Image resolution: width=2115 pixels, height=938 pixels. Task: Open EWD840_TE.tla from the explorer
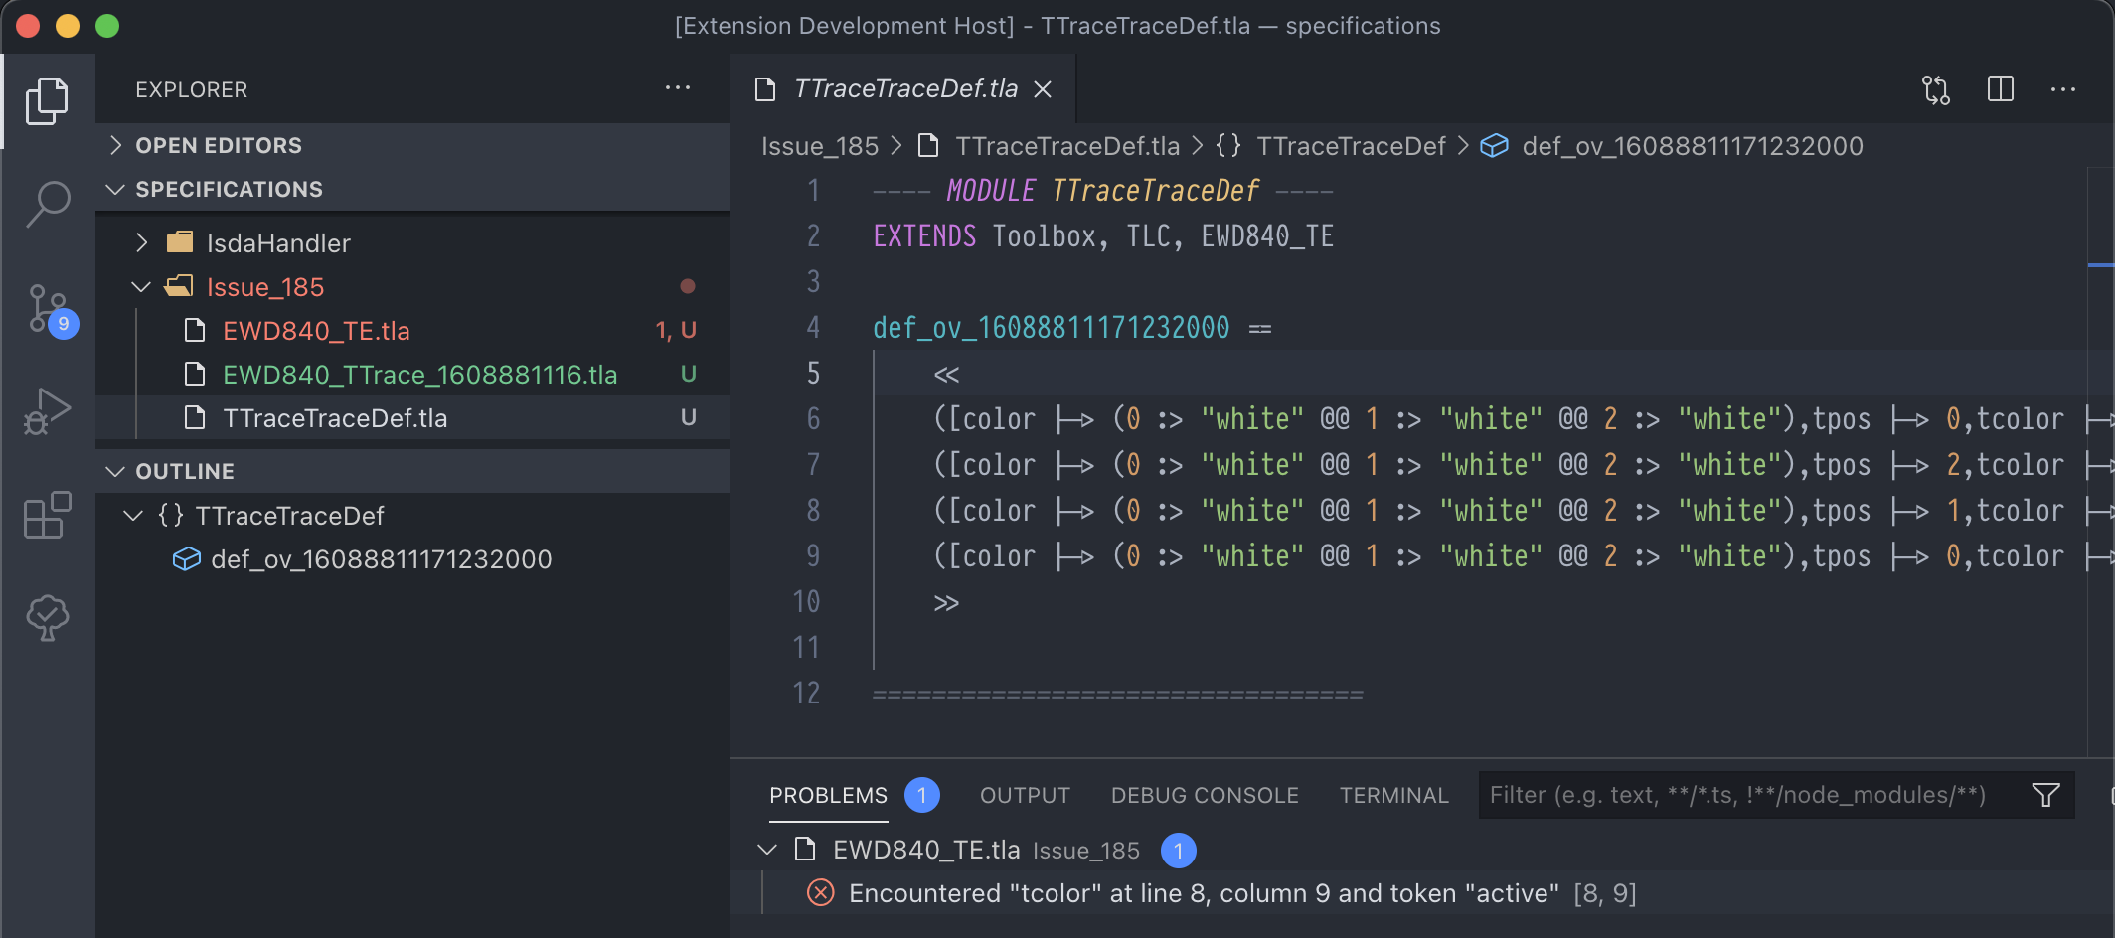(x=315, y=330)
